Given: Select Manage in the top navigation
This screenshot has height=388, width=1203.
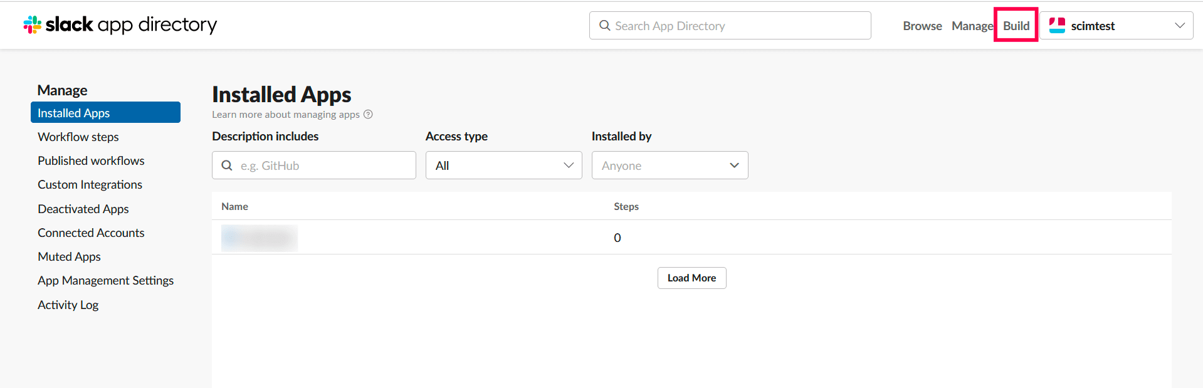Looking at the screenshot, I should pyautogui.click(x=972, y=26).
